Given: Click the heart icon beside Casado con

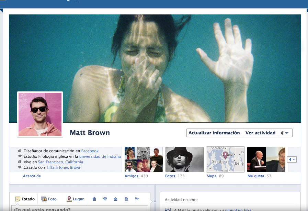Looking at the screenshot, I should 20,167.
